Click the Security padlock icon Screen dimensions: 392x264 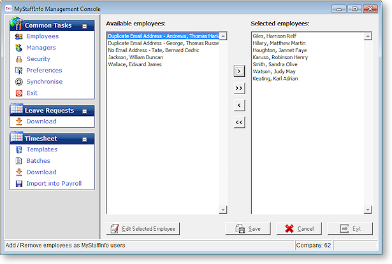pos(18,59)
